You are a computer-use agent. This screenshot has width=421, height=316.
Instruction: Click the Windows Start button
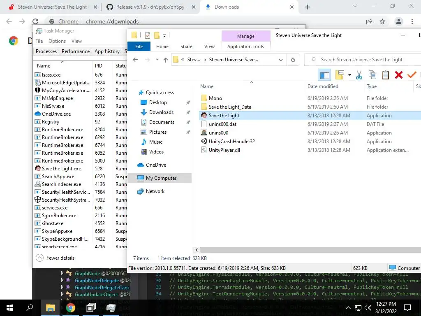click(x=10, y=308)
